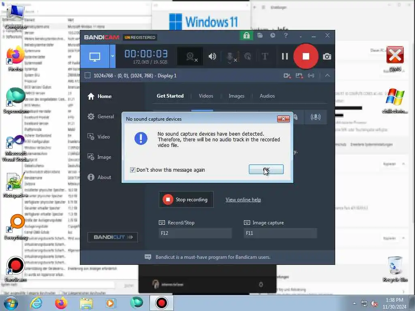This screenshot has height=311, width=415.
Task: Collapse the Bandicam panel with chevron
Action: click(x=327, y=76)
